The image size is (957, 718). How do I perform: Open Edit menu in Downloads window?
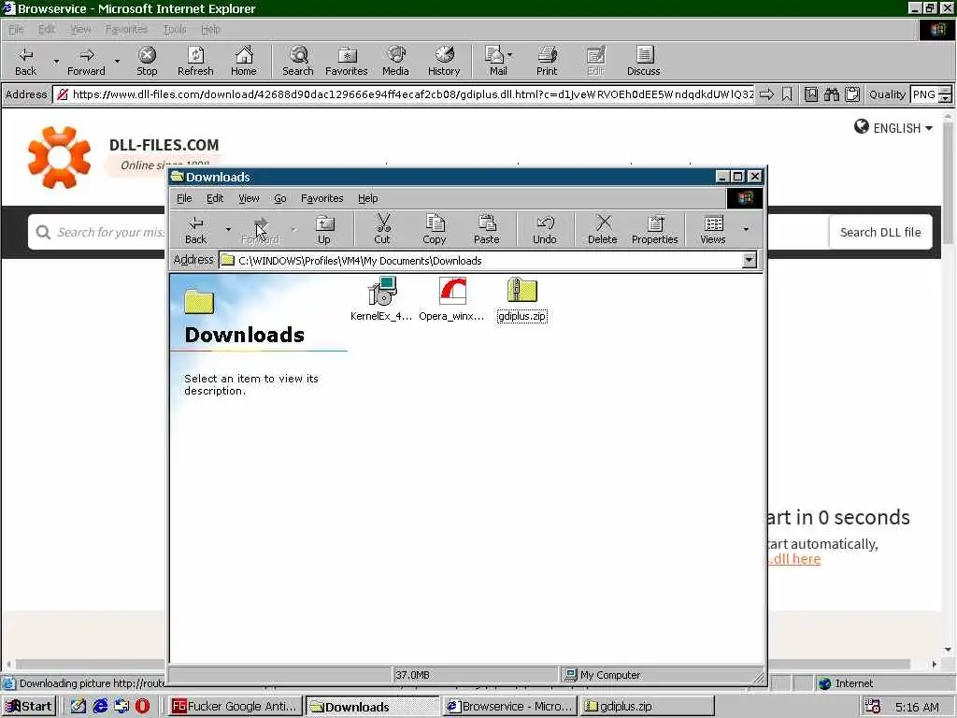[215, 198]
